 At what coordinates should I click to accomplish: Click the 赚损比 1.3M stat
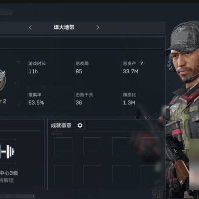[129, 99]
